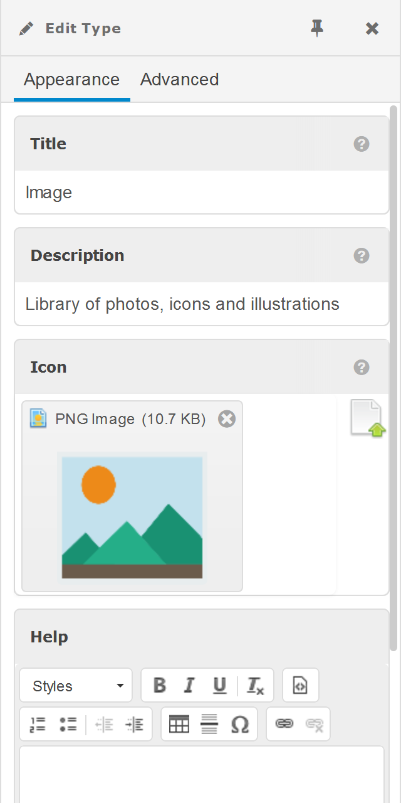
Task: Toggle bold formatting
Action: pyautogui.click(x=160, y=686)
